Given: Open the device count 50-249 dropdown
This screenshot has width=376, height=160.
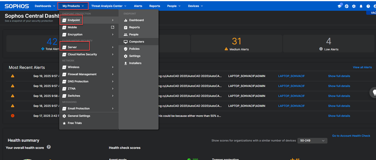Looking at the screenshot, I should tap(312, 141).
